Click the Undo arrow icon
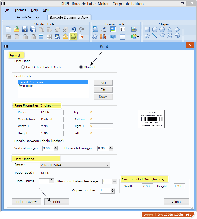The height and width of the screenshot is (219, 197). coord(74,29)
